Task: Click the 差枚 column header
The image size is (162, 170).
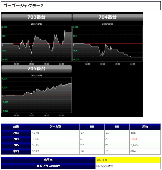Action: pyautogui.click(x=145, y=127)
